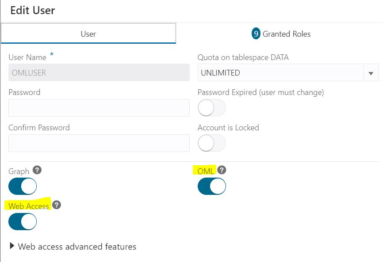
Task: Click the Graph help question mark icon
Action: pos(37,171)
